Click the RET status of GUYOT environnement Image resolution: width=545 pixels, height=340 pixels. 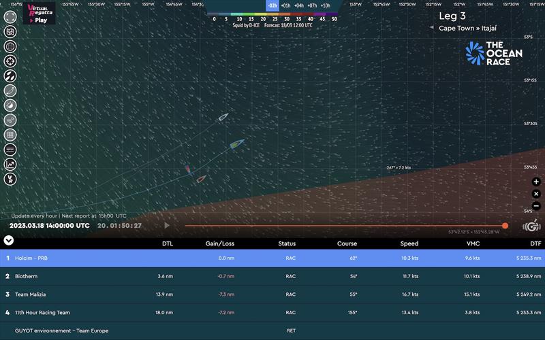click(x=292, y=330)
